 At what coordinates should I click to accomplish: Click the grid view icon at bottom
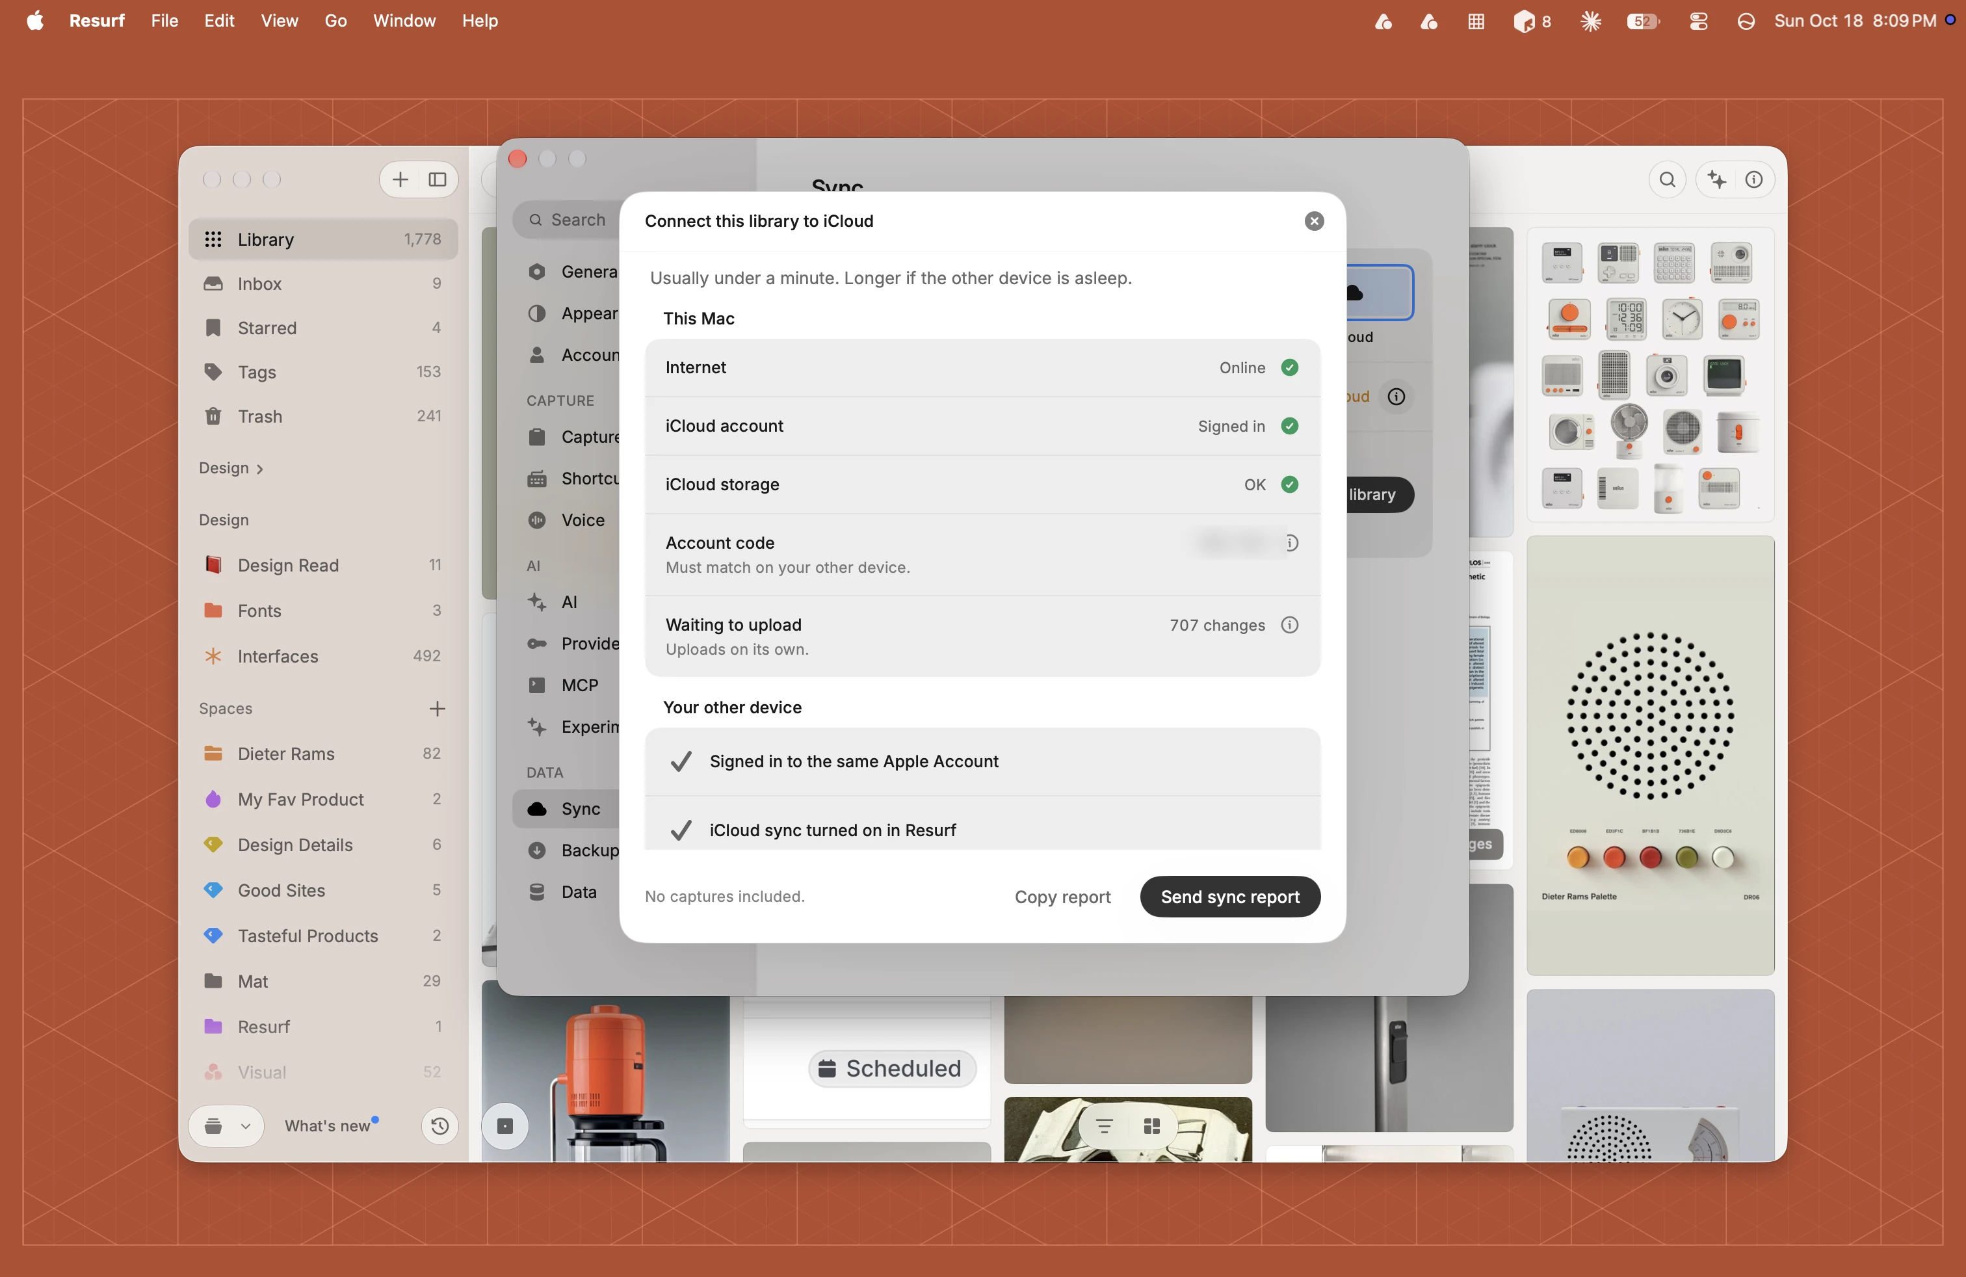pyautogui.click(x=1151, y=1126)
